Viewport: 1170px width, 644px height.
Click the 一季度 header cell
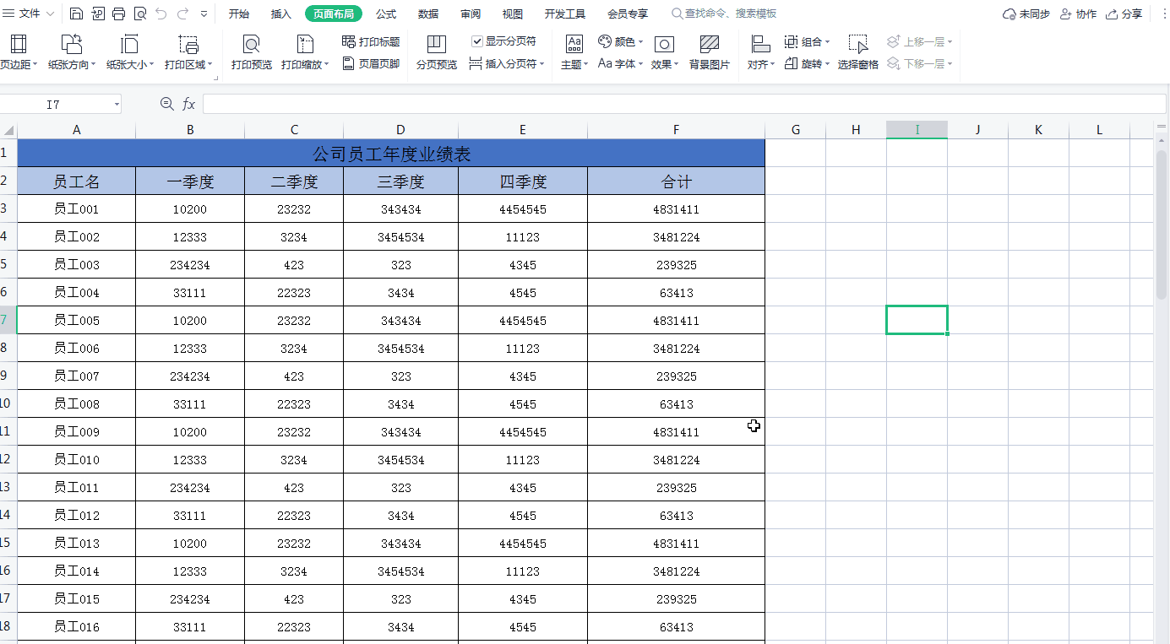pos(190,181)
